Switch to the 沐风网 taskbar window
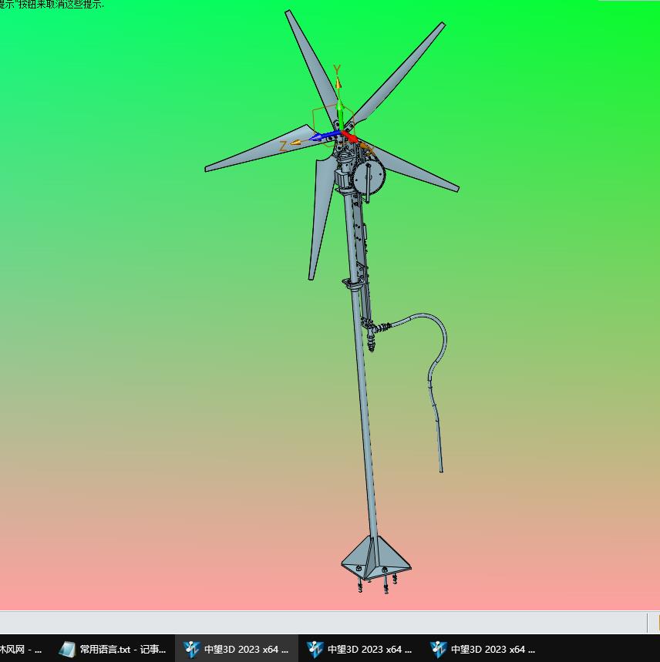The height and width of the screenshot is (662, 660). click(25, 649)
